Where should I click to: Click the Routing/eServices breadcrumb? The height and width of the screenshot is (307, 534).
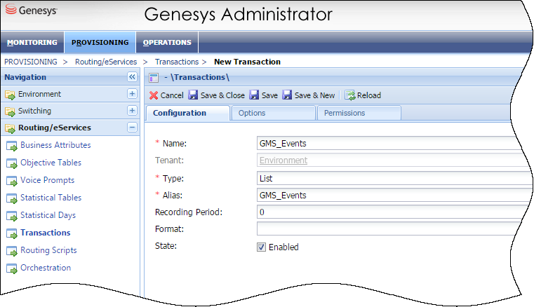[106, 62]
